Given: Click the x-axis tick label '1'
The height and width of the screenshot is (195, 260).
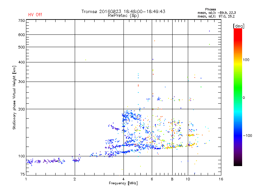Looking at the screenshot, I should pyautogui.click(x=26, y=179).
